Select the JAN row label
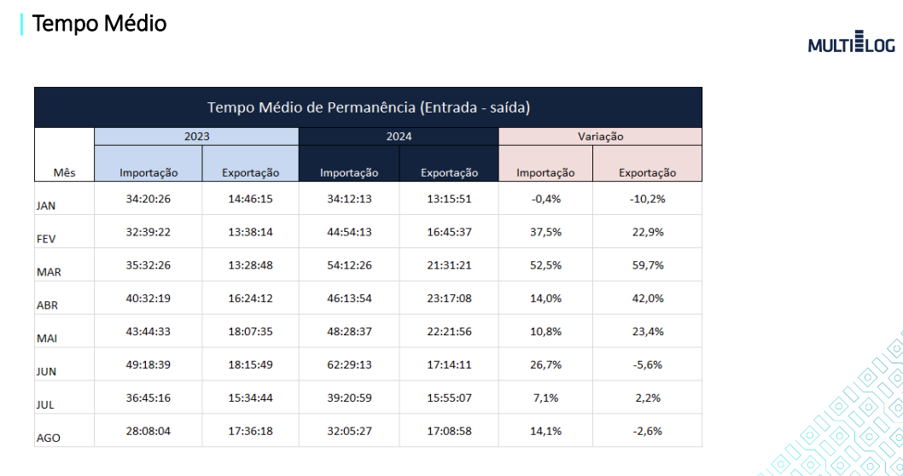 click(47, 206)
